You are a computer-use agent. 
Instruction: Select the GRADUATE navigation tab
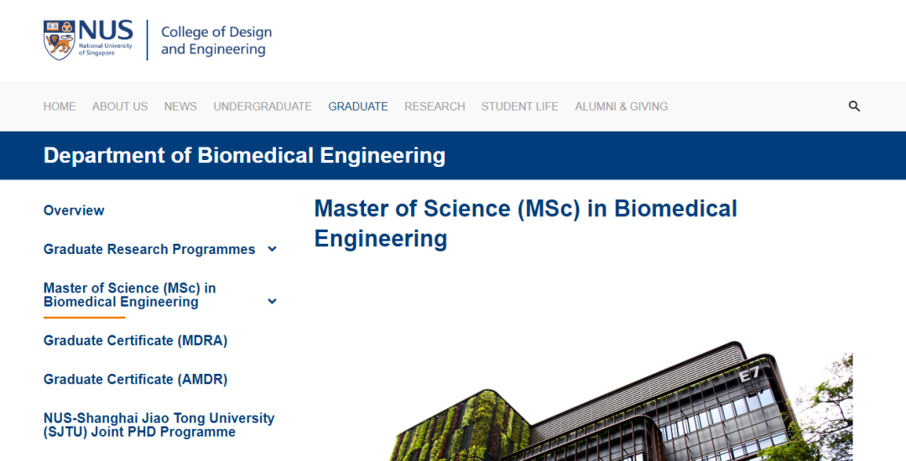coord(358,106)
